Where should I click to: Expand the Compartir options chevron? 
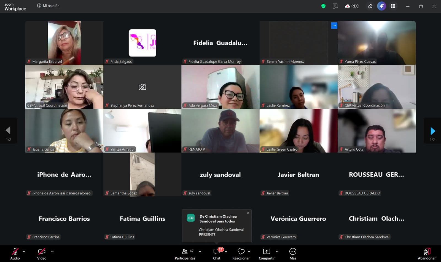point(277,251)
